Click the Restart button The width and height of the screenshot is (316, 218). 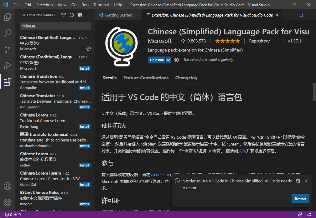click(x=300, y=199)
